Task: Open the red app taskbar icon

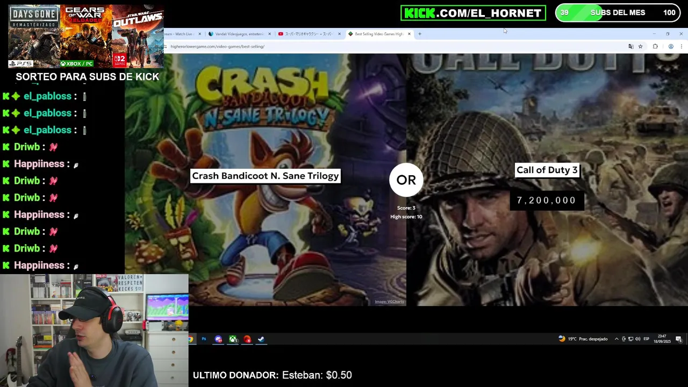Action: click(x=247, y=339)
